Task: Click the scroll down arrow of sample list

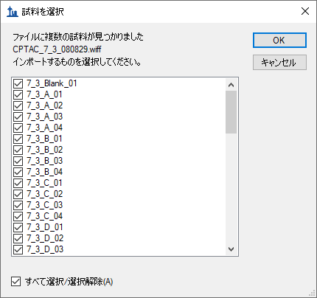Action: (x=231, y=249)
